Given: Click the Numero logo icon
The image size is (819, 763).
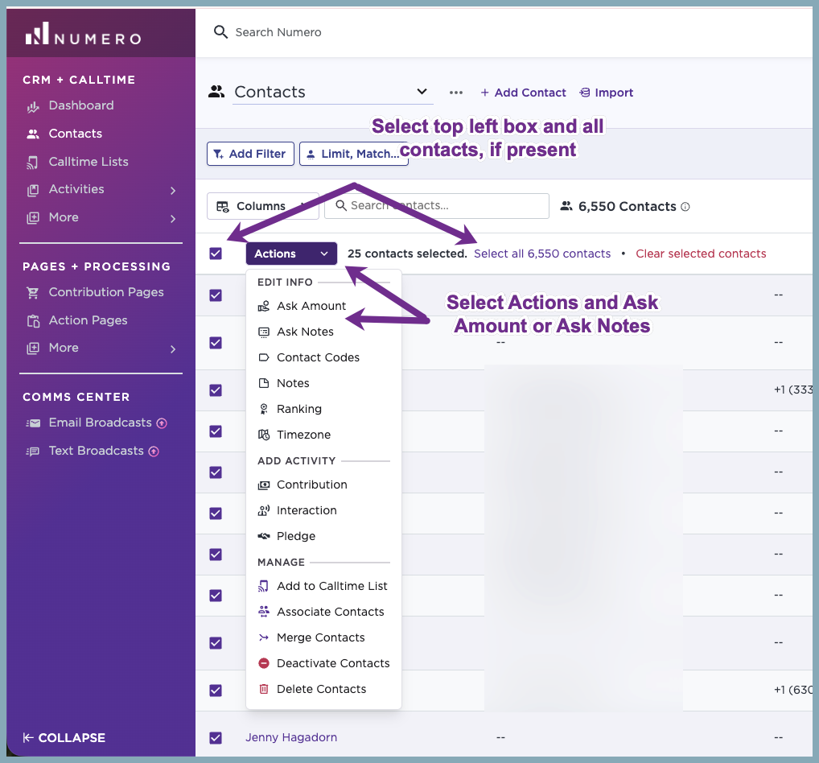Looking at the screenshot, I should pos(37,33).
